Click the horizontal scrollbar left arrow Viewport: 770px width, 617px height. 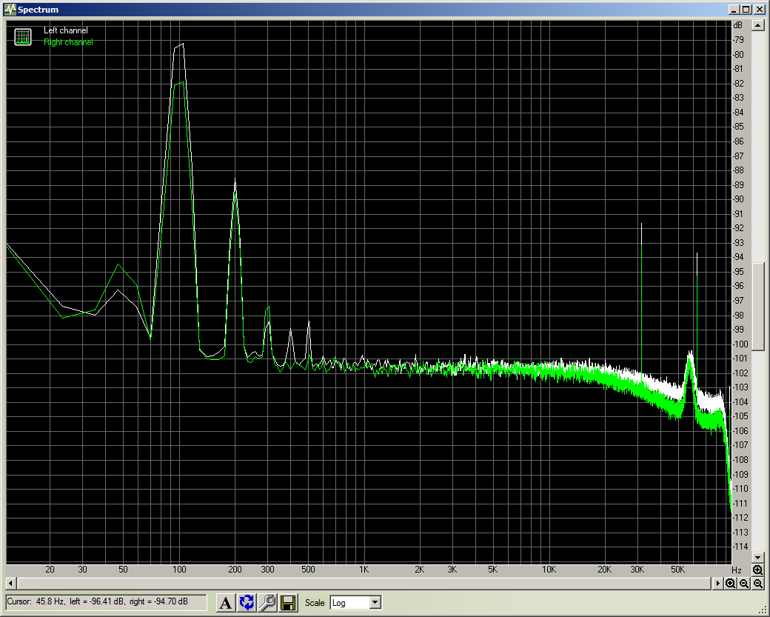(x=11, y=583)
